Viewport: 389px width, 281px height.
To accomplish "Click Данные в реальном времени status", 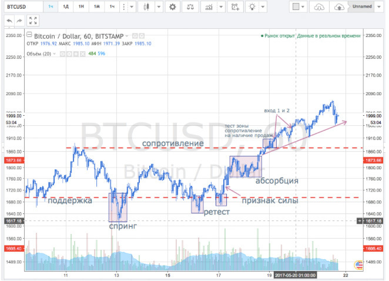I will [x=328, y=36].
